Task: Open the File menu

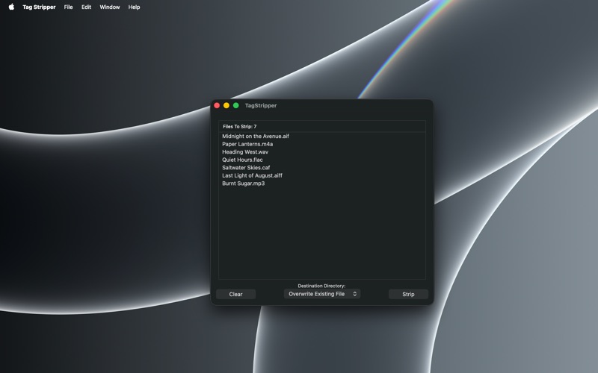Action: click(x=68, y=7)
